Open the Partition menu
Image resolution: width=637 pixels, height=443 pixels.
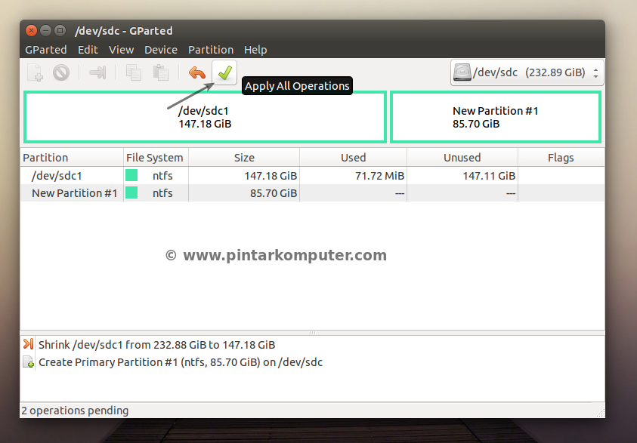pos(211,50)
